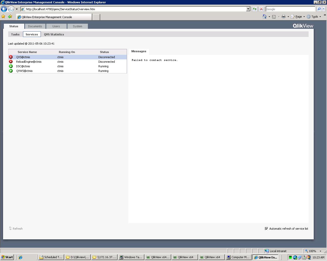Select the DSC@ctmis service name
This screenshot has width=327, height=261.
23,66
